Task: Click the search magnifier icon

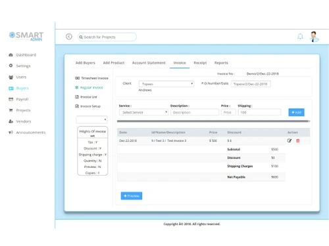Action: click(x=81, y=37)
